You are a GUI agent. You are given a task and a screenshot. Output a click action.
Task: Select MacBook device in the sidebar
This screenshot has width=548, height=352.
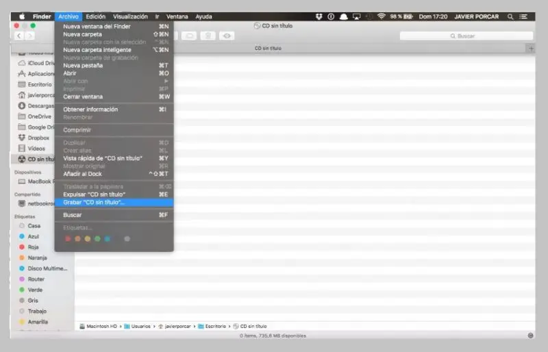37,181
